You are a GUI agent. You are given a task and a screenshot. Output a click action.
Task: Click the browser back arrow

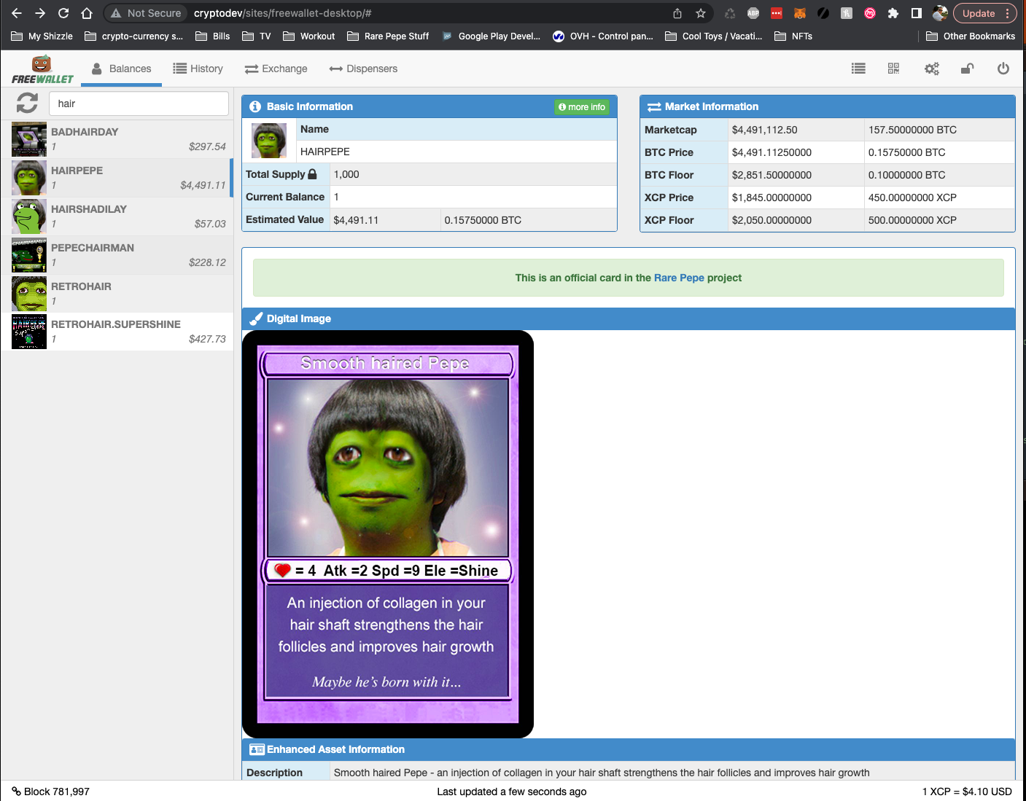point(17,13)
